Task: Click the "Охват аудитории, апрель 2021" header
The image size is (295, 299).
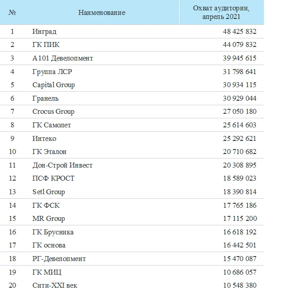Action: click(221, 12)
